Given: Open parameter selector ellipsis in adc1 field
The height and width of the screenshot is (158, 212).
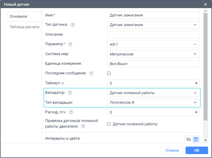Looking at the screenshot, I should click(x=195, y=44).
